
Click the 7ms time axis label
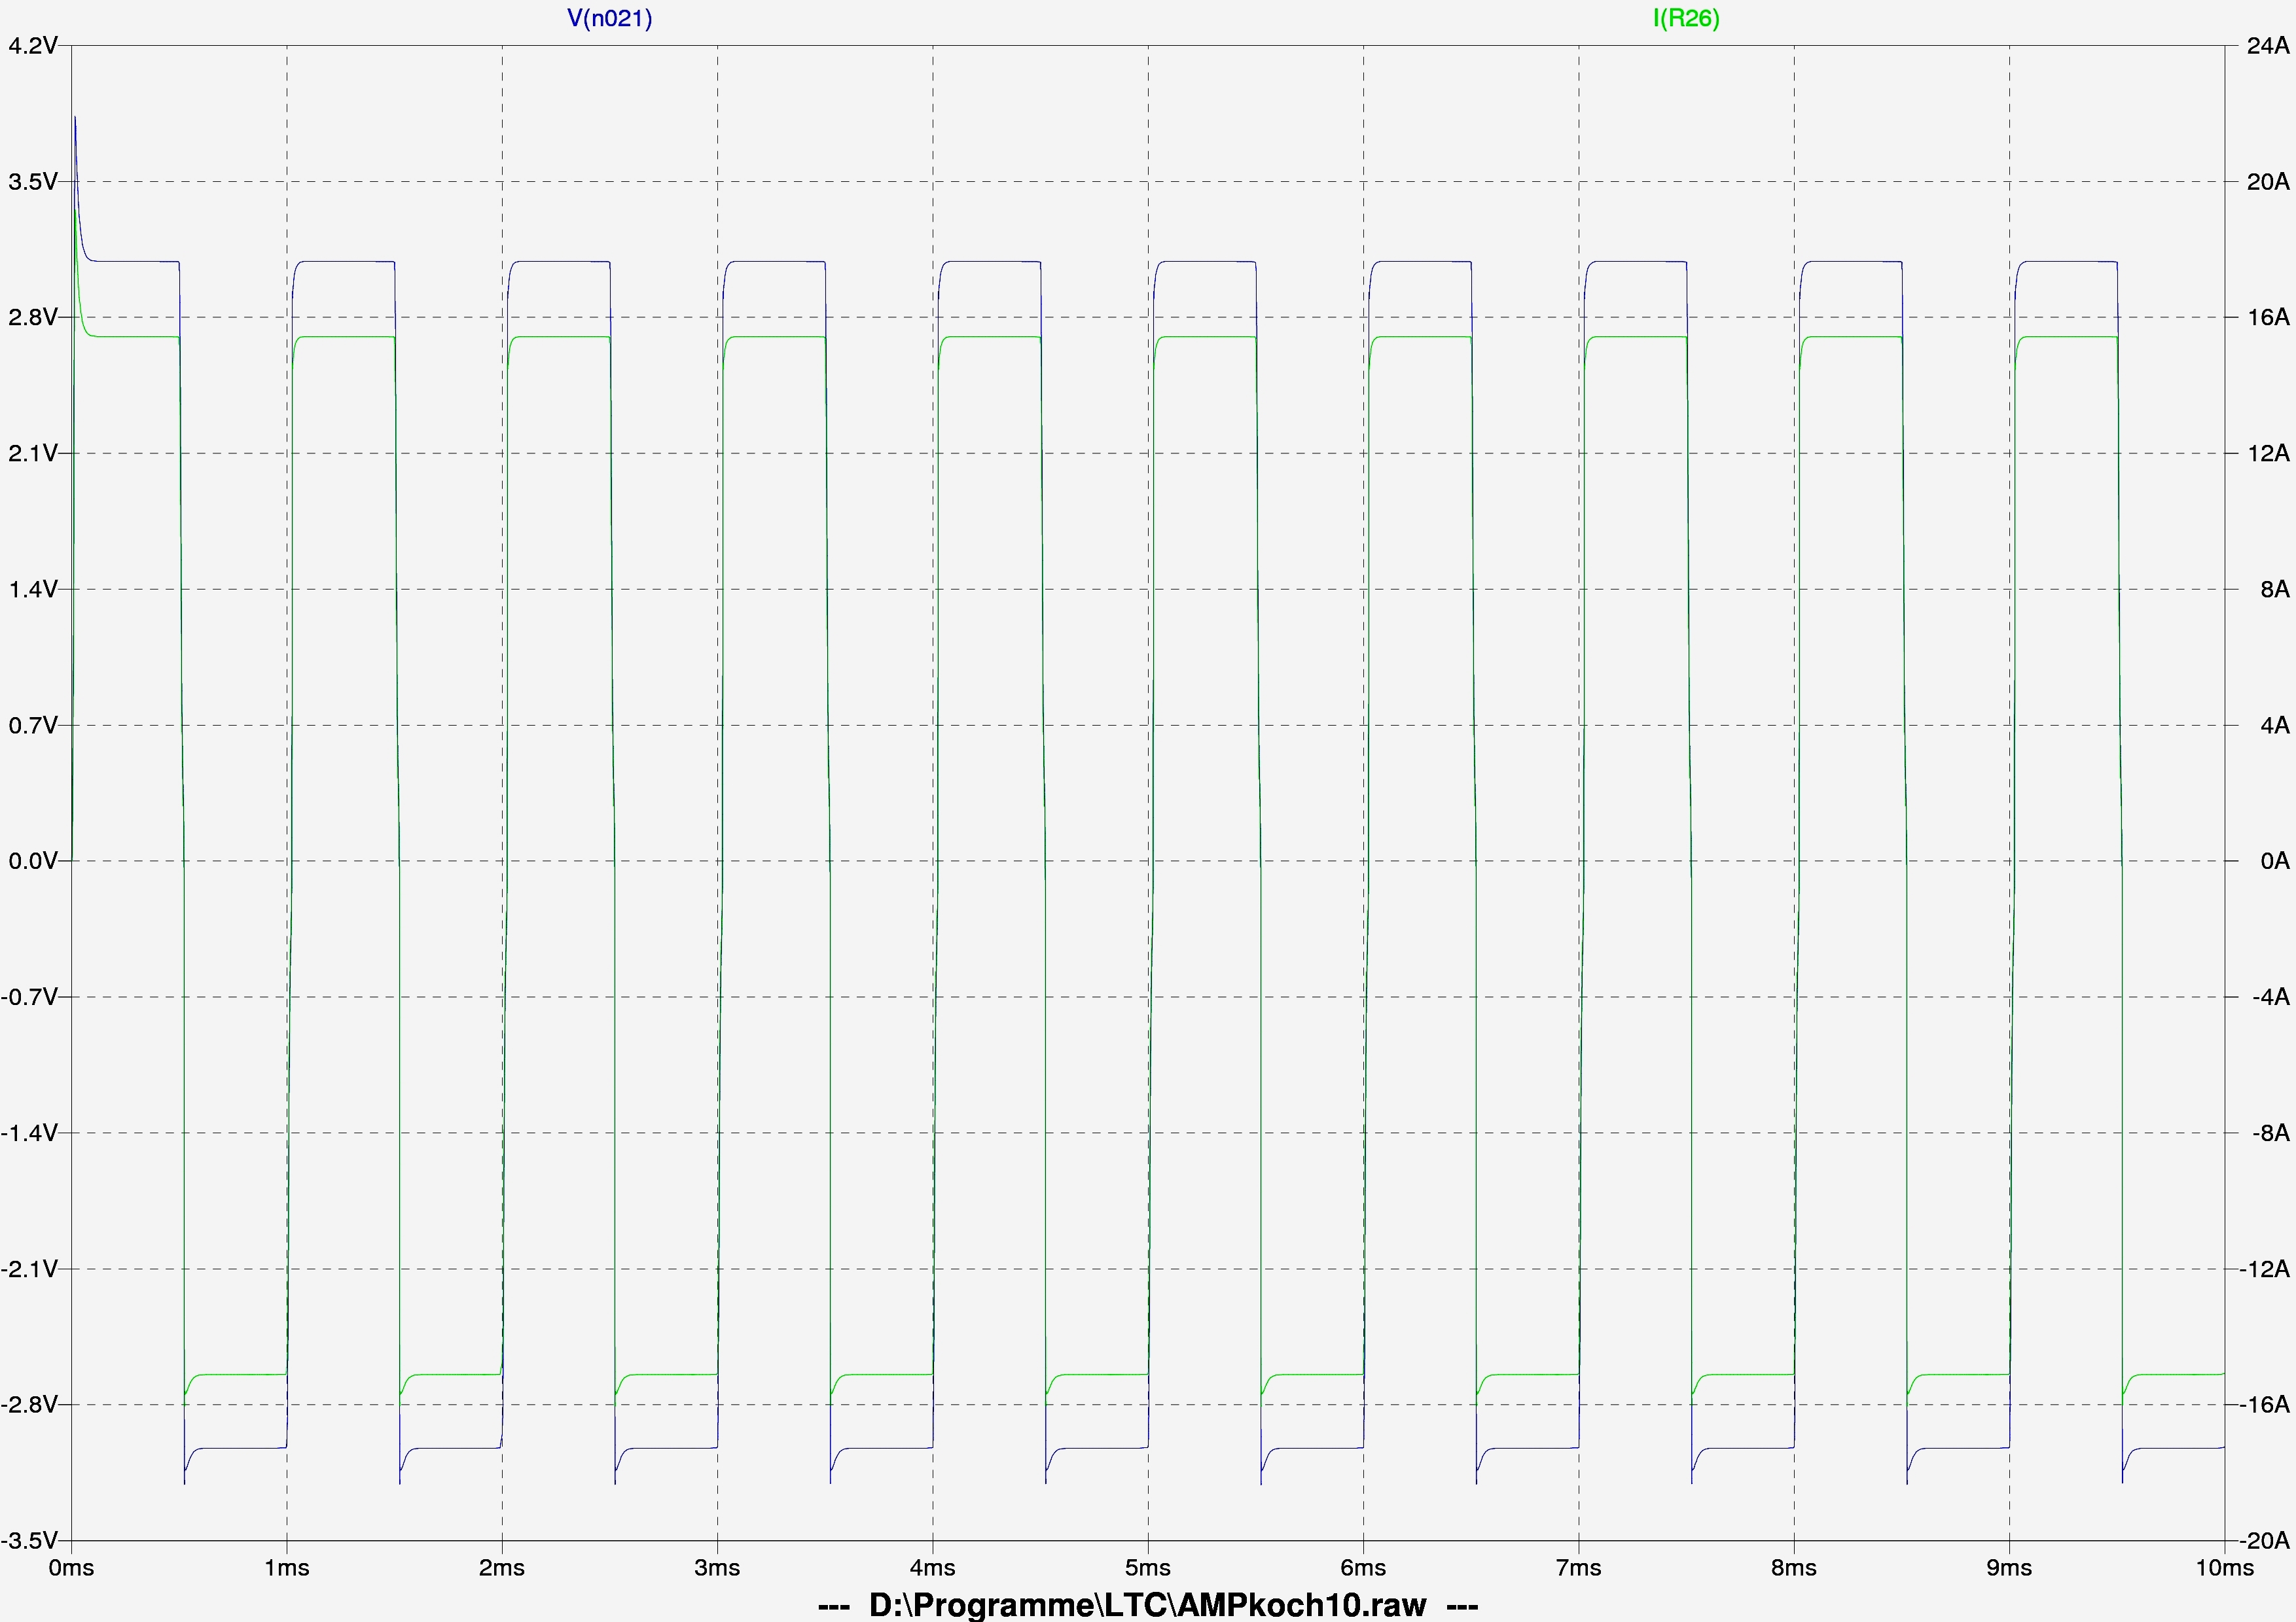point(1579,1568)
